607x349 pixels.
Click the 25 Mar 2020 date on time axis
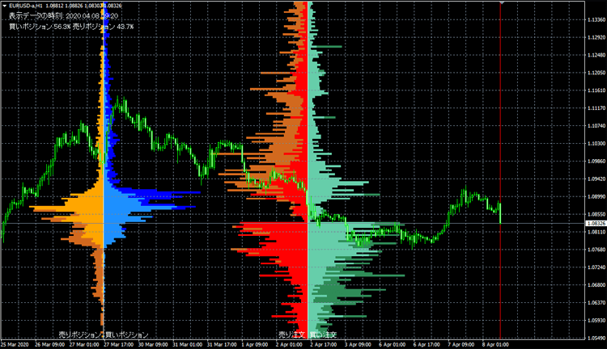pos(16,344)
